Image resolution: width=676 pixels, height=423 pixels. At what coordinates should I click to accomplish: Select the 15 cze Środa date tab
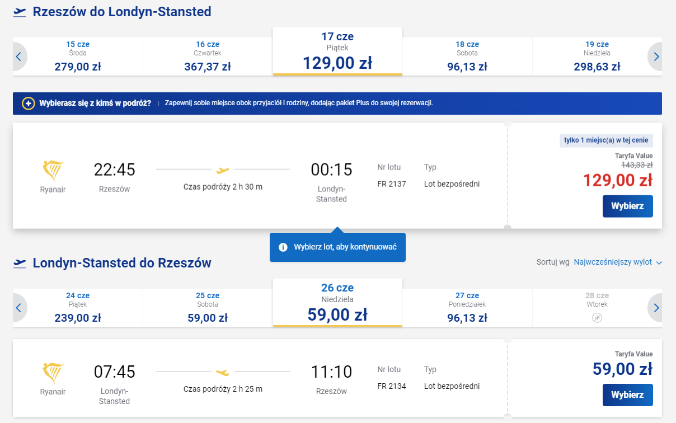click(x=78, y=57)
